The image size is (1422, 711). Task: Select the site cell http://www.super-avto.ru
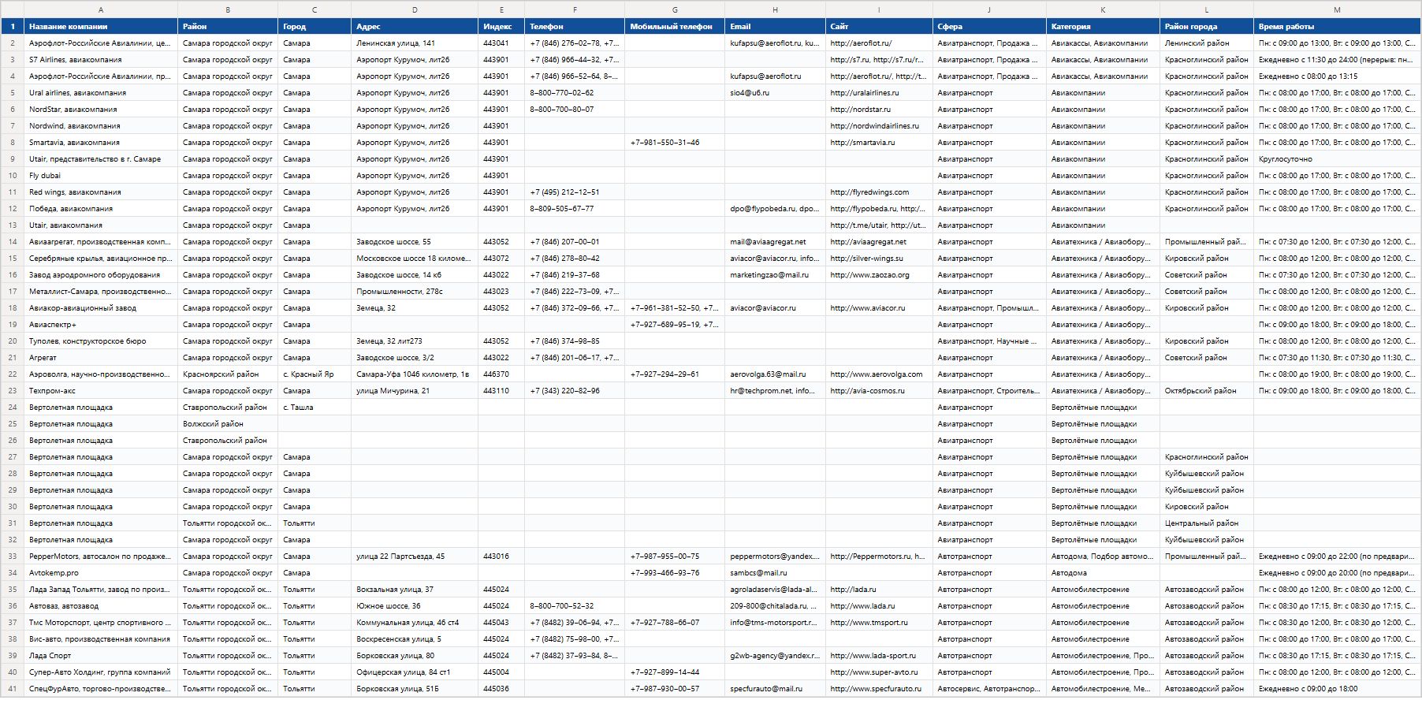coord(879,672)
